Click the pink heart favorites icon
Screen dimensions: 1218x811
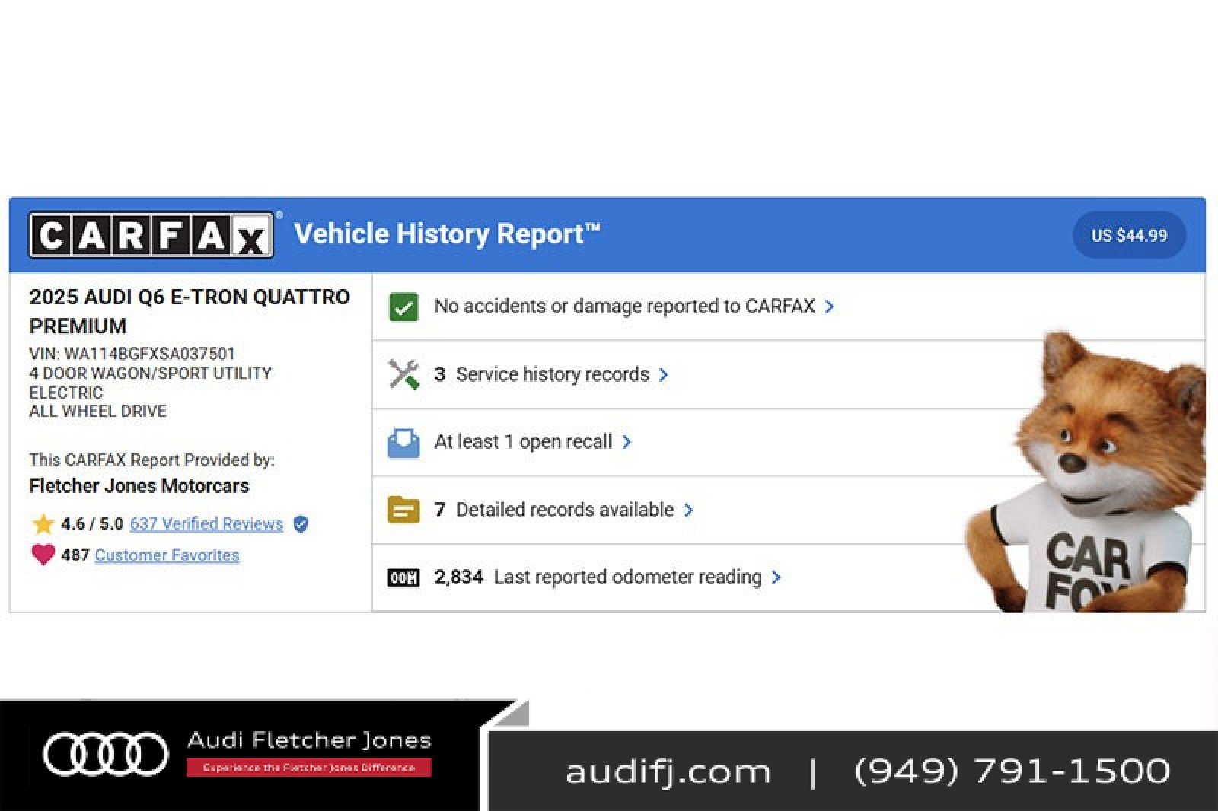point(43,555)
